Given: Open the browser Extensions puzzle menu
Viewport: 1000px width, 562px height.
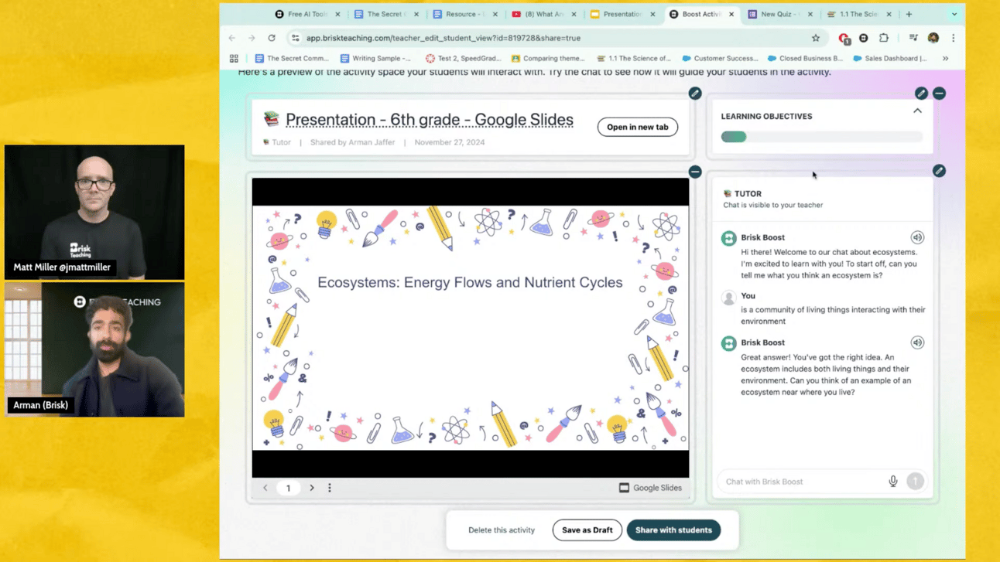Looking at the screenshot, I should click(x=884, y=38).
